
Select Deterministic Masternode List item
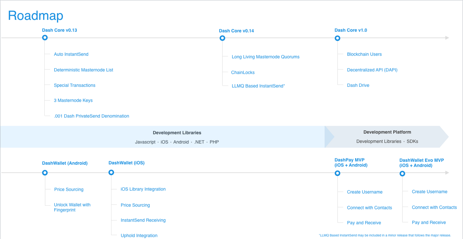click(84, 70)
